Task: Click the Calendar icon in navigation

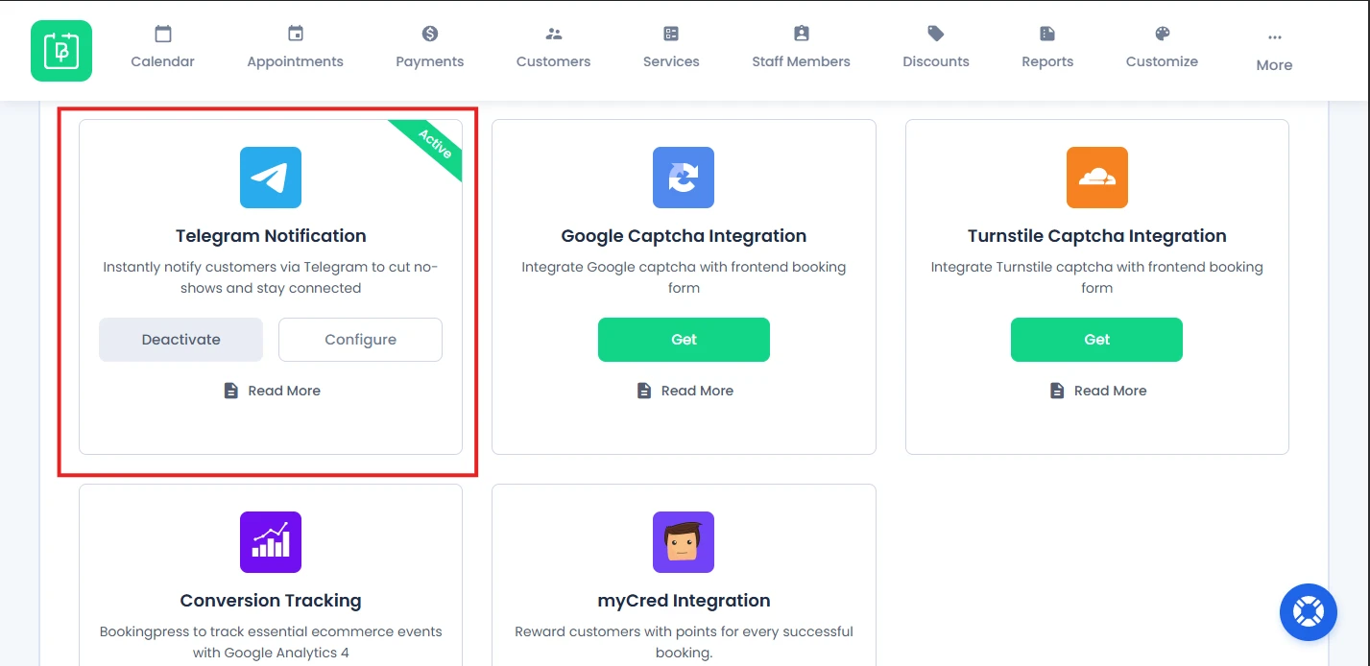Action: point(163,34)
